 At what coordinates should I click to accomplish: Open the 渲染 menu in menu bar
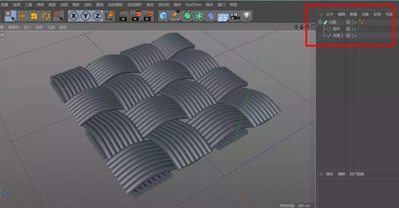click(x=88, y=5)
